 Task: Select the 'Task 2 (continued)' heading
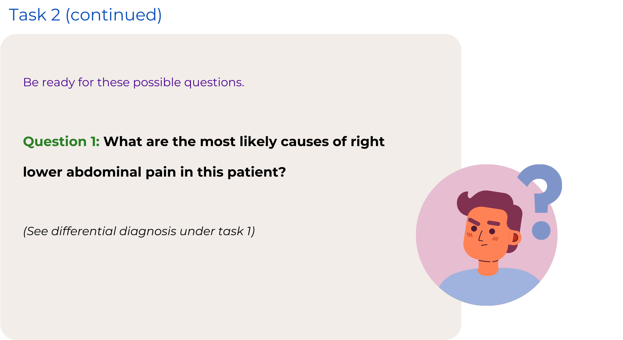click(x=85, y=15)
